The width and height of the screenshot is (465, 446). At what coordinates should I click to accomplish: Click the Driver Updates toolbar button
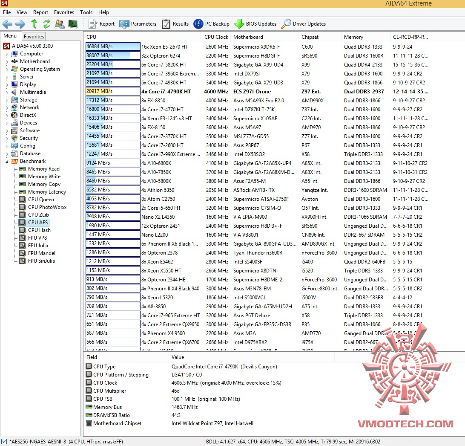pos(303,24)
